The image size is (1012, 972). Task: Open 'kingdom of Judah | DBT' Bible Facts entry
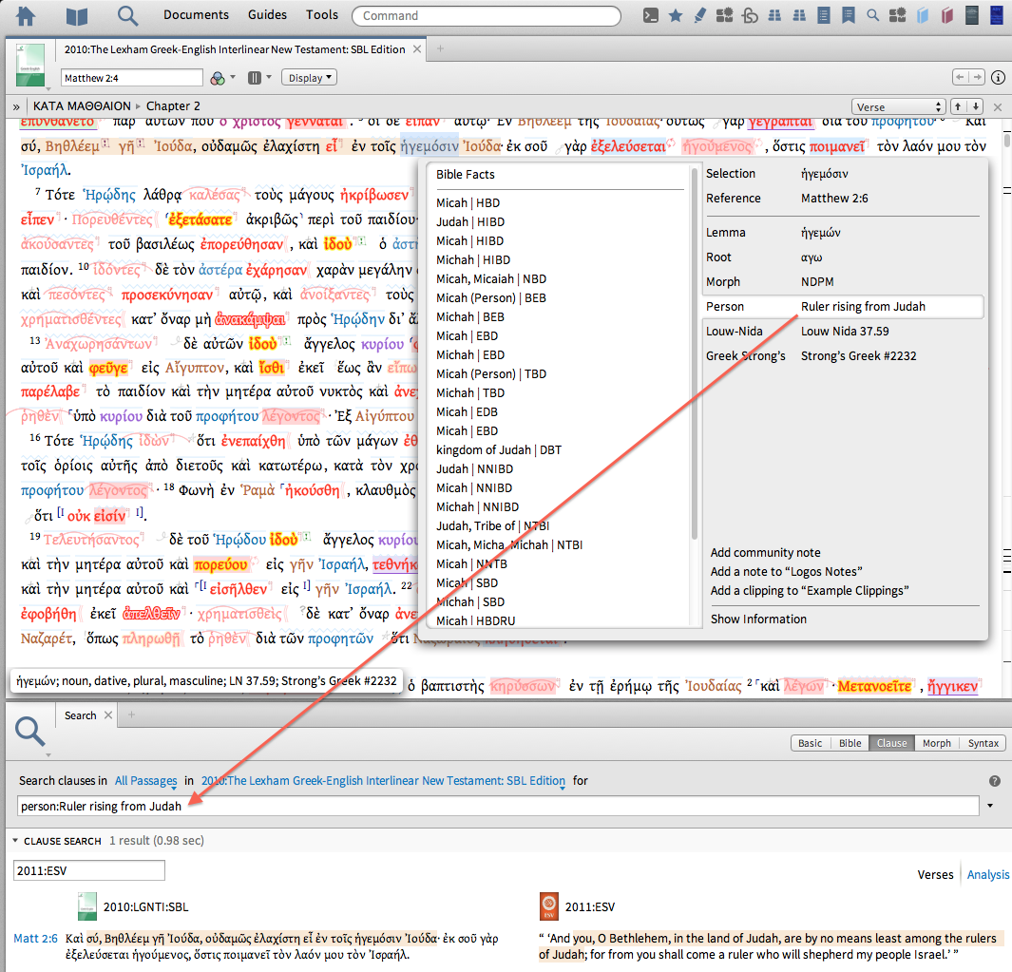pos(499,449)
